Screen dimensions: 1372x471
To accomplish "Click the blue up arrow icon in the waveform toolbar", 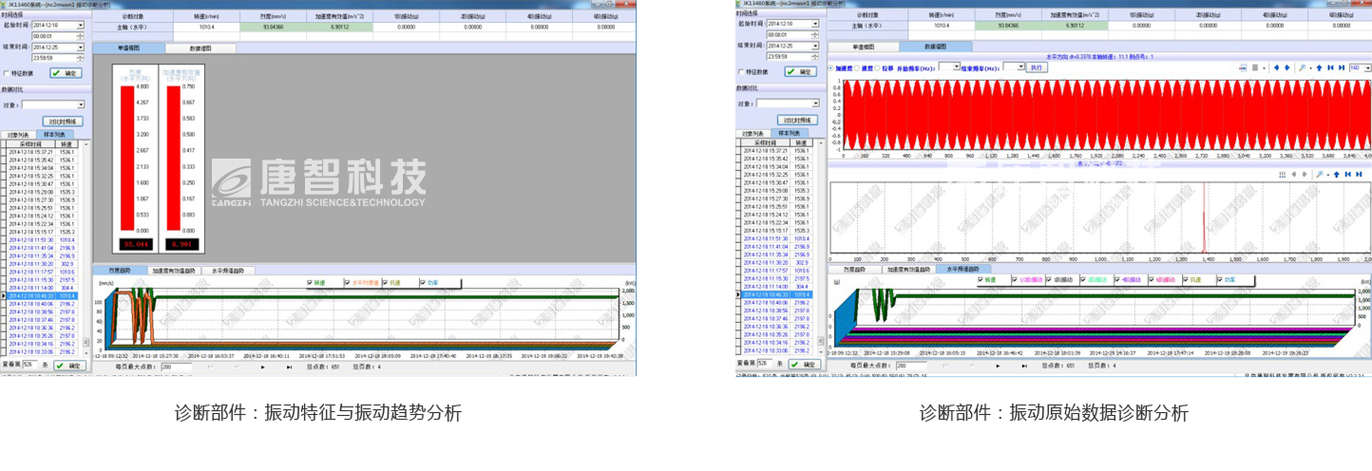I will [1319, 67].
